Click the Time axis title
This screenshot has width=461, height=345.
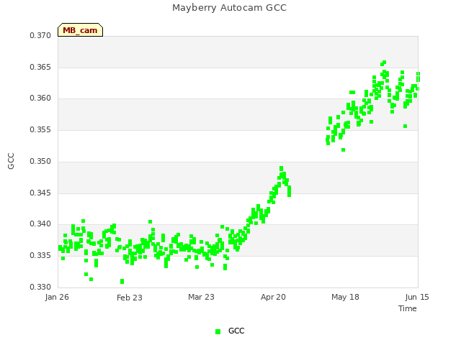(x=408, y=308)
